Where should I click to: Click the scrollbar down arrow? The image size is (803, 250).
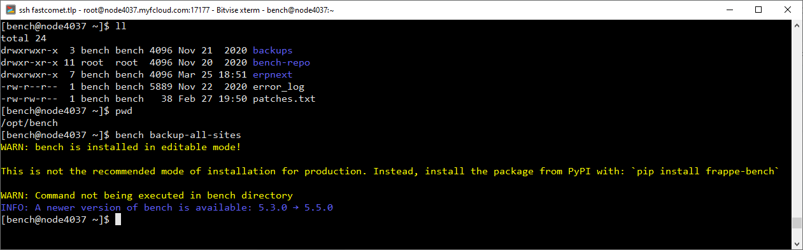point(797,244)
